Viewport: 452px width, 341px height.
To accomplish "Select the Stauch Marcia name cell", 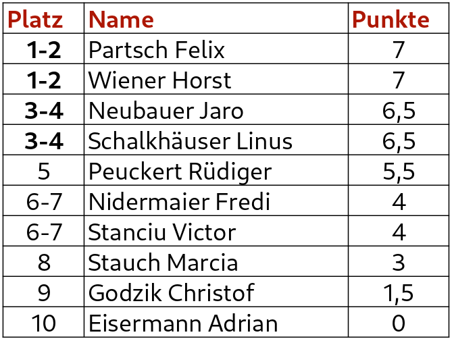I will pyautogui.click(x=163, y=263).
